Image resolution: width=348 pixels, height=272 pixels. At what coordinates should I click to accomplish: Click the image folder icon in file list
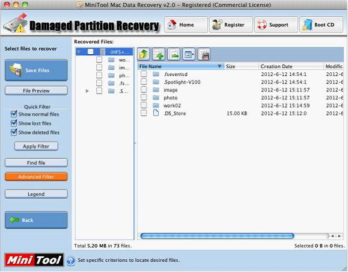pos(156,90)
